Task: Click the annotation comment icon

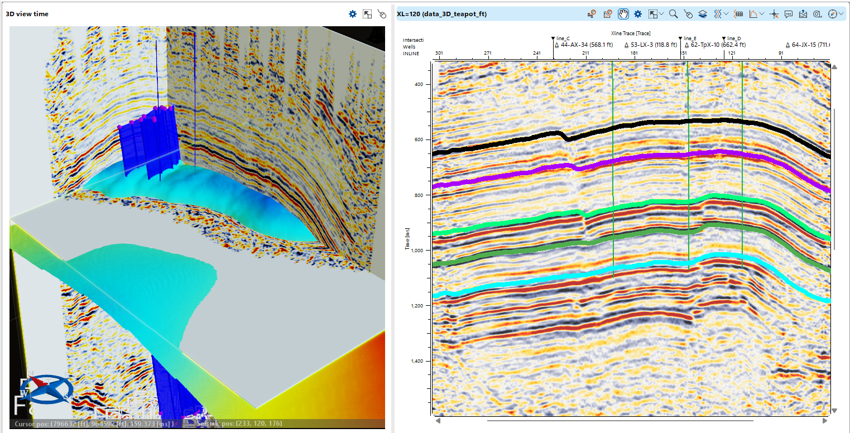Action: pos(789,13)
